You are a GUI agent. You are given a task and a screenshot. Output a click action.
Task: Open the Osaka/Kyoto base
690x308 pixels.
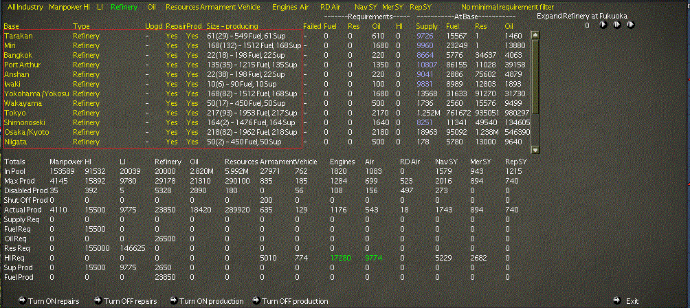coord(26,133)
